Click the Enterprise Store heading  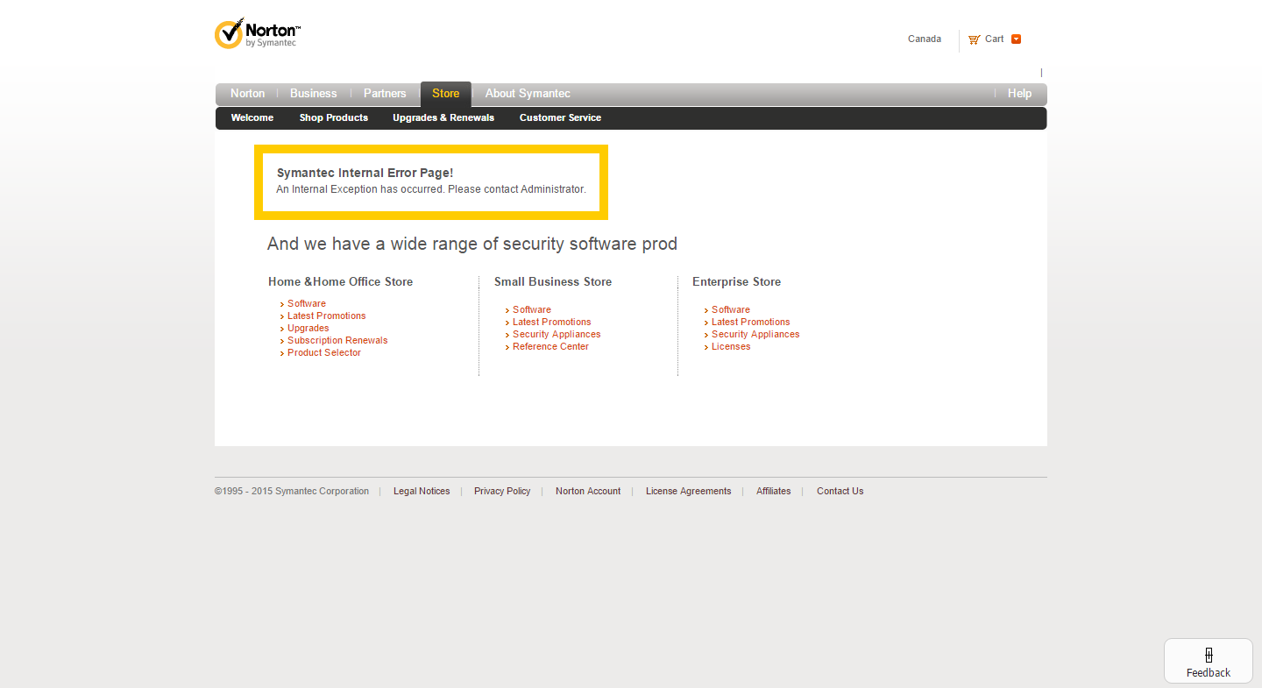[x=736, y=281]
